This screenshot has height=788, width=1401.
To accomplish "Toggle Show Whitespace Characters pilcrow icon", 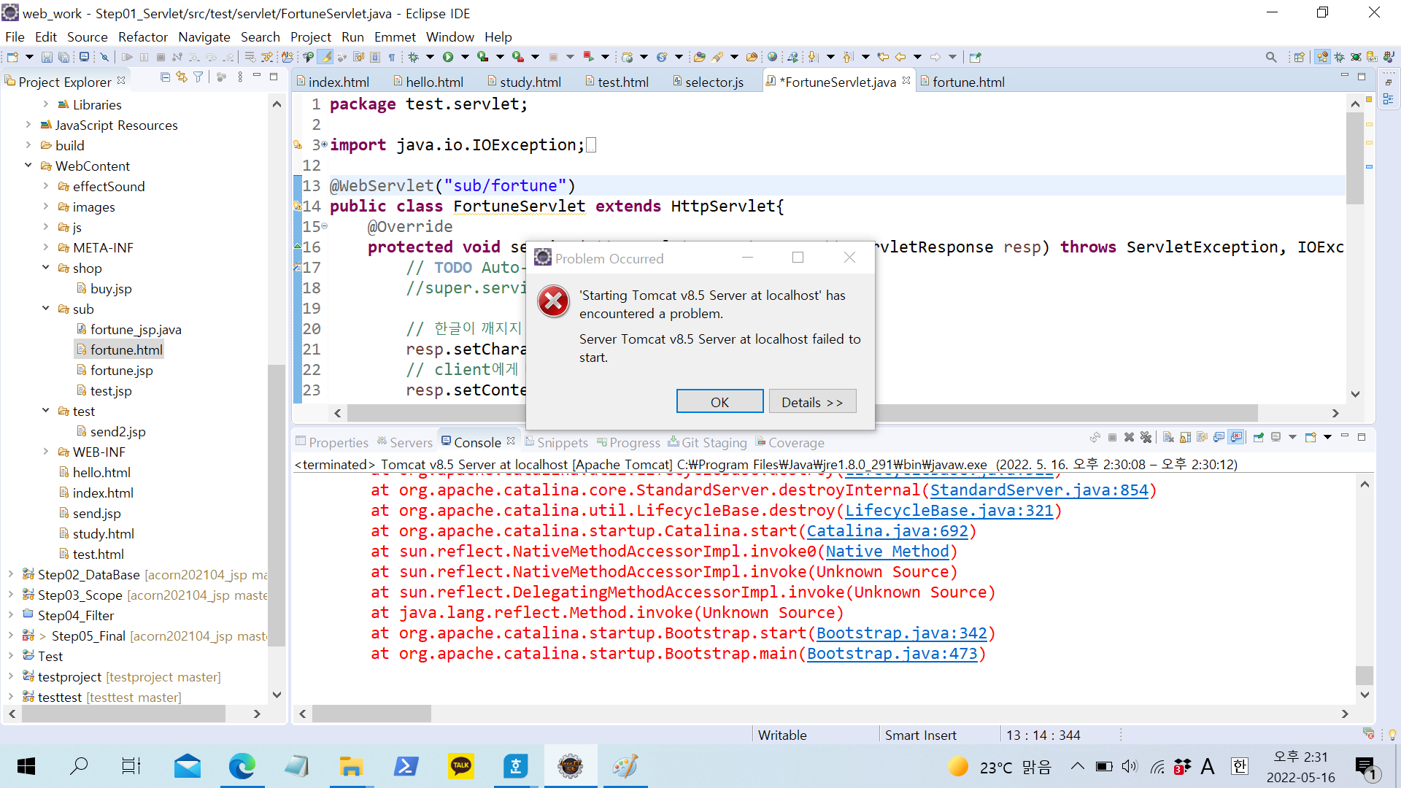I will coord(392,57).
